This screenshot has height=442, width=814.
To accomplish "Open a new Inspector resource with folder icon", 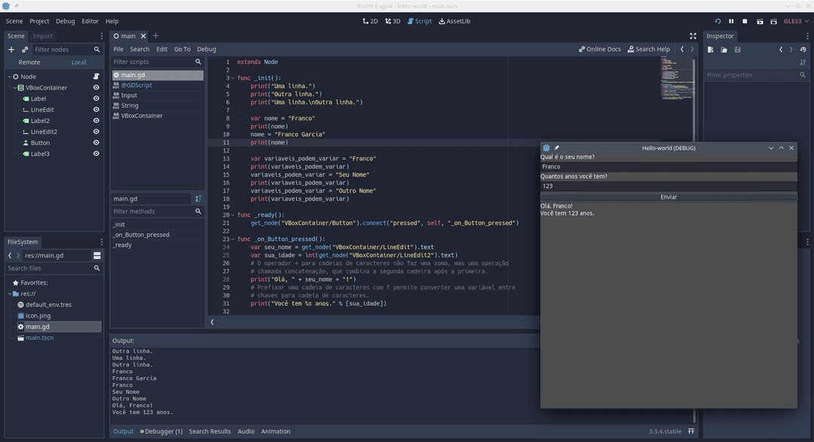I will pyautogui.click(x=723, y=49).
